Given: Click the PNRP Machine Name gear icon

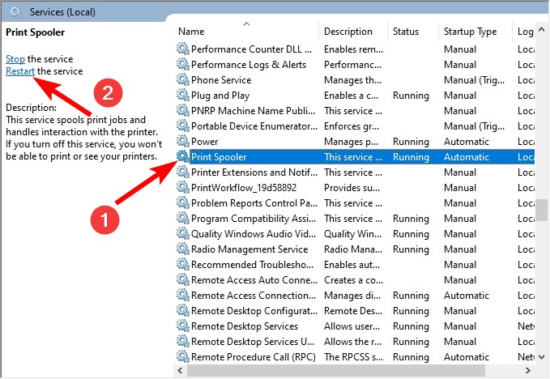Looking at the screenshot, I should click(183, 110).
